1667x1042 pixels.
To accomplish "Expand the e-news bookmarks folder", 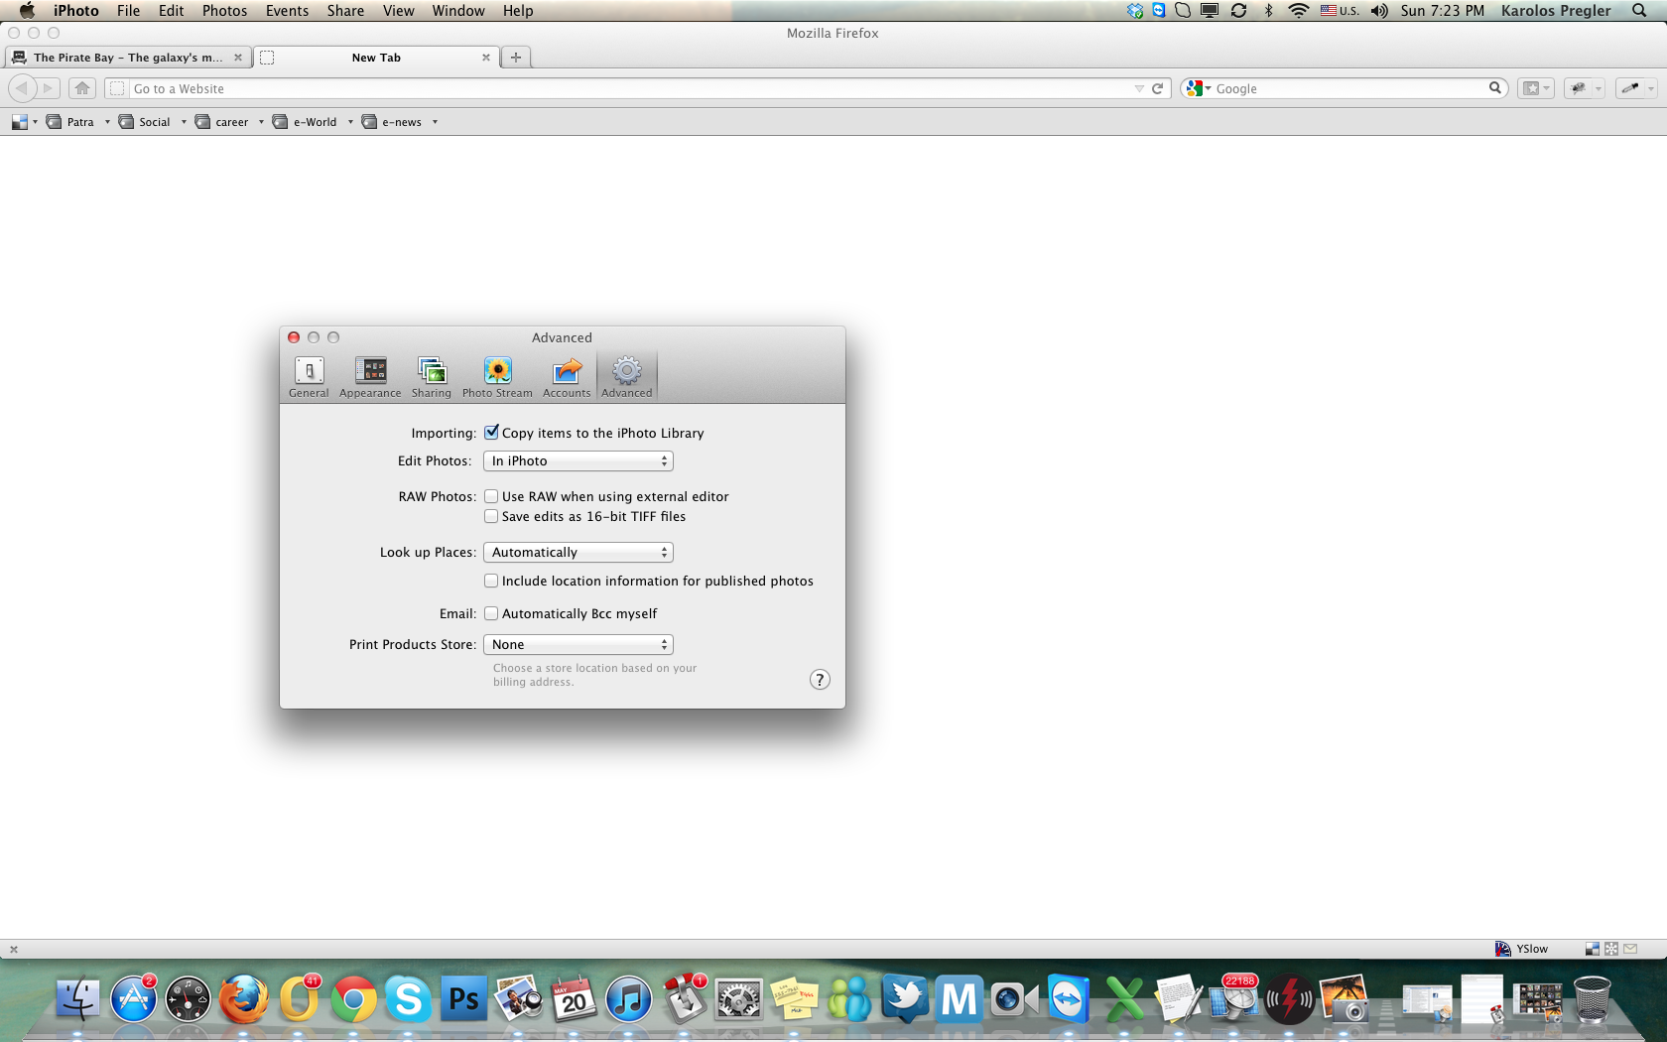I will [x=399, y=122].
